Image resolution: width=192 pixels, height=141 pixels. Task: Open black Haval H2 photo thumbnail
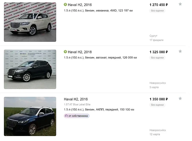pyautogui.click(x=30, y=69)
